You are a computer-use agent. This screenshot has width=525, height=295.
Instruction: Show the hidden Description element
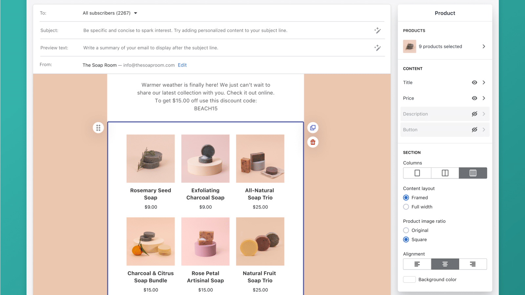[474, 114]
